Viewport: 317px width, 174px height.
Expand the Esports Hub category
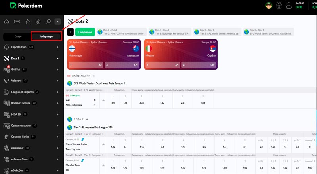point(58,47)
